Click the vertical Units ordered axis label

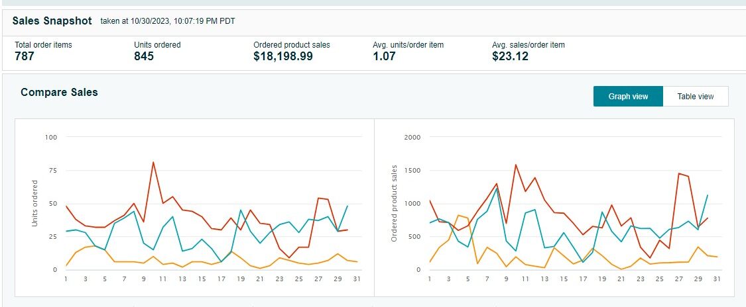point(34,204)
